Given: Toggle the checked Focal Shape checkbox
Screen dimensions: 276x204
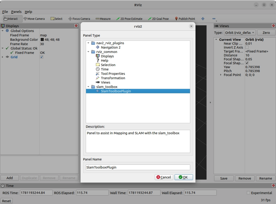Looking at the screenshot, I should [247, 63].
